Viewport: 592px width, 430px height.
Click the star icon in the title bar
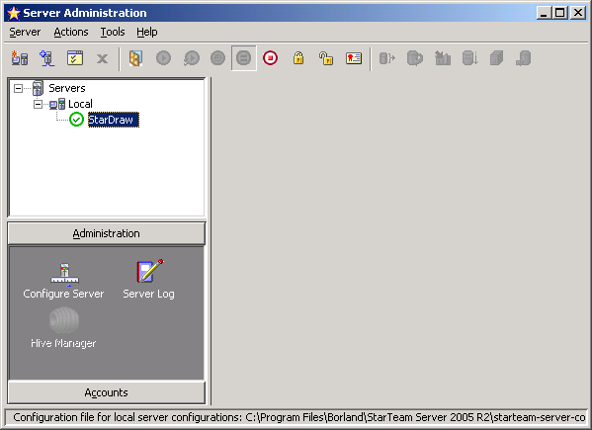tap(14, 13)
